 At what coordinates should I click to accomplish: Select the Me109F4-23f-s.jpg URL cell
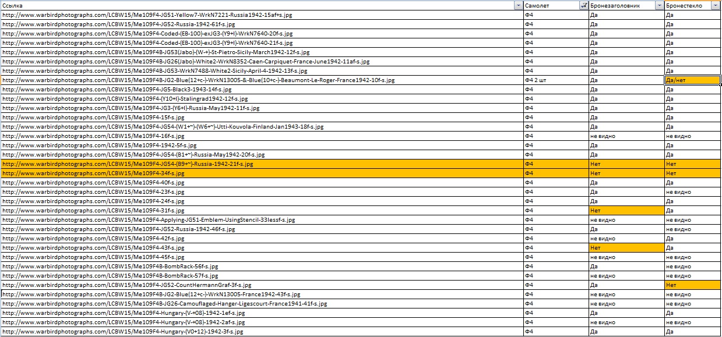[x=262, y=191]
